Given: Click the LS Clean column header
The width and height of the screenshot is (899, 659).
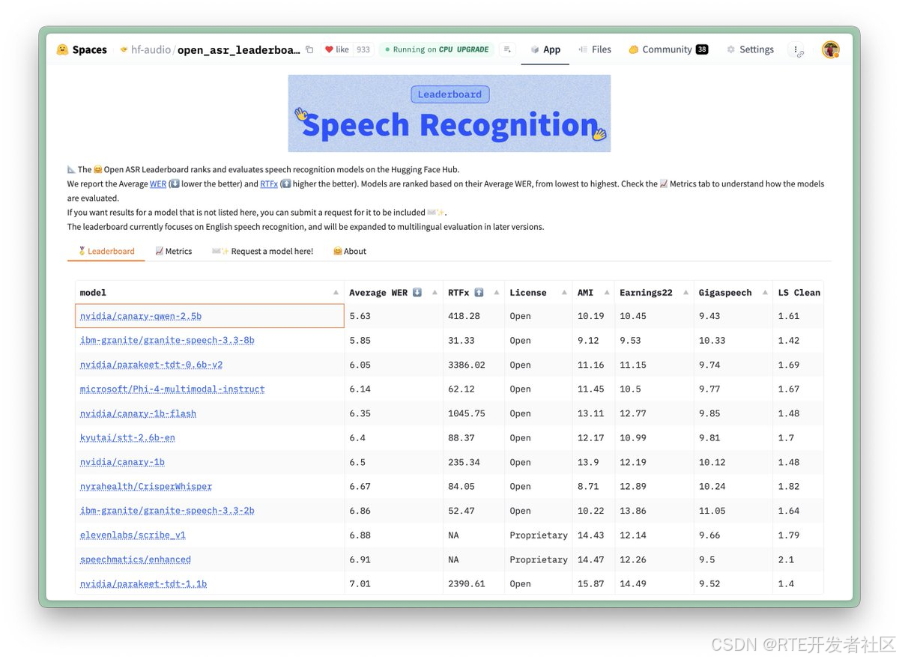Looking at the screenshot, I should point(799,293).
